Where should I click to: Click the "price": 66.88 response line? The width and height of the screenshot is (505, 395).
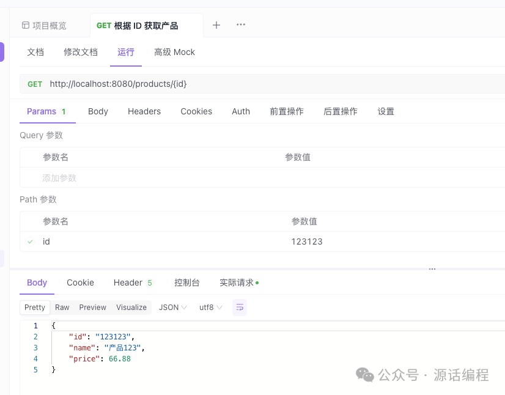click(100, 358)
